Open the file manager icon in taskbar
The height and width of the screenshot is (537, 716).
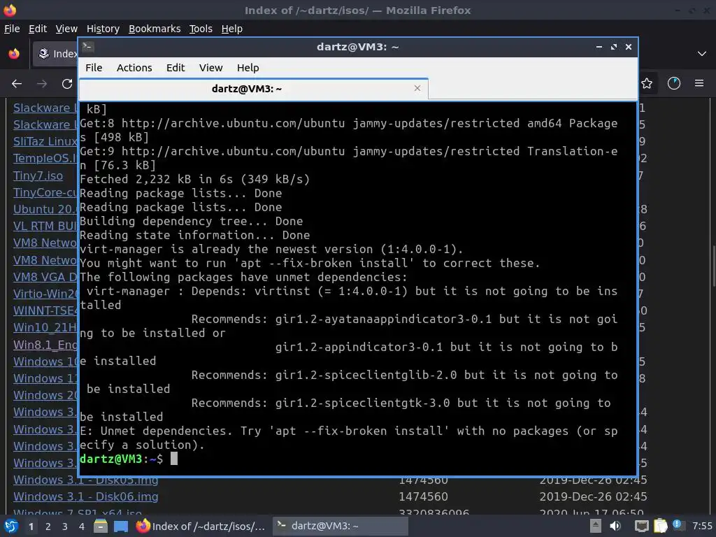pos(101,526)
